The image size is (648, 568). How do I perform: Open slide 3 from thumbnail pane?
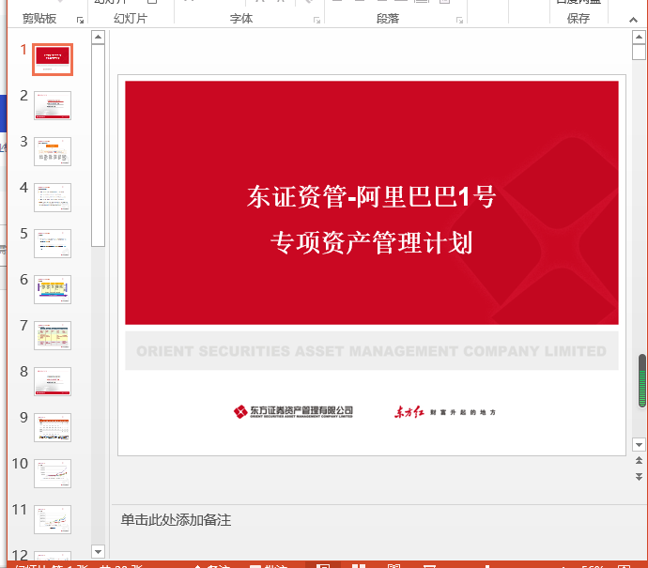pos(53,151)
